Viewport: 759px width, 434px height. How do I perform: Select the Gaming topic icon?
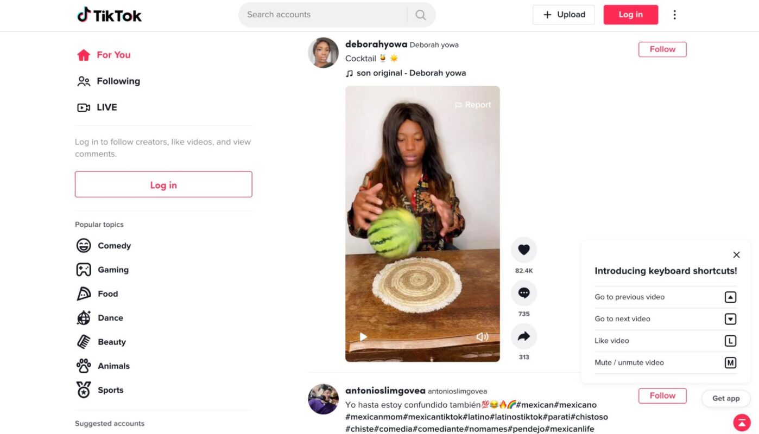pos(84,269)
